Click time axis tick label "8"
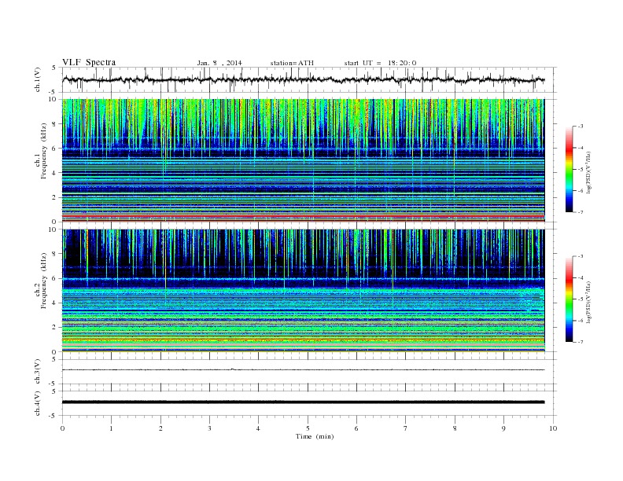The width and height of the screenshot is (623, 481). point(455,428)
